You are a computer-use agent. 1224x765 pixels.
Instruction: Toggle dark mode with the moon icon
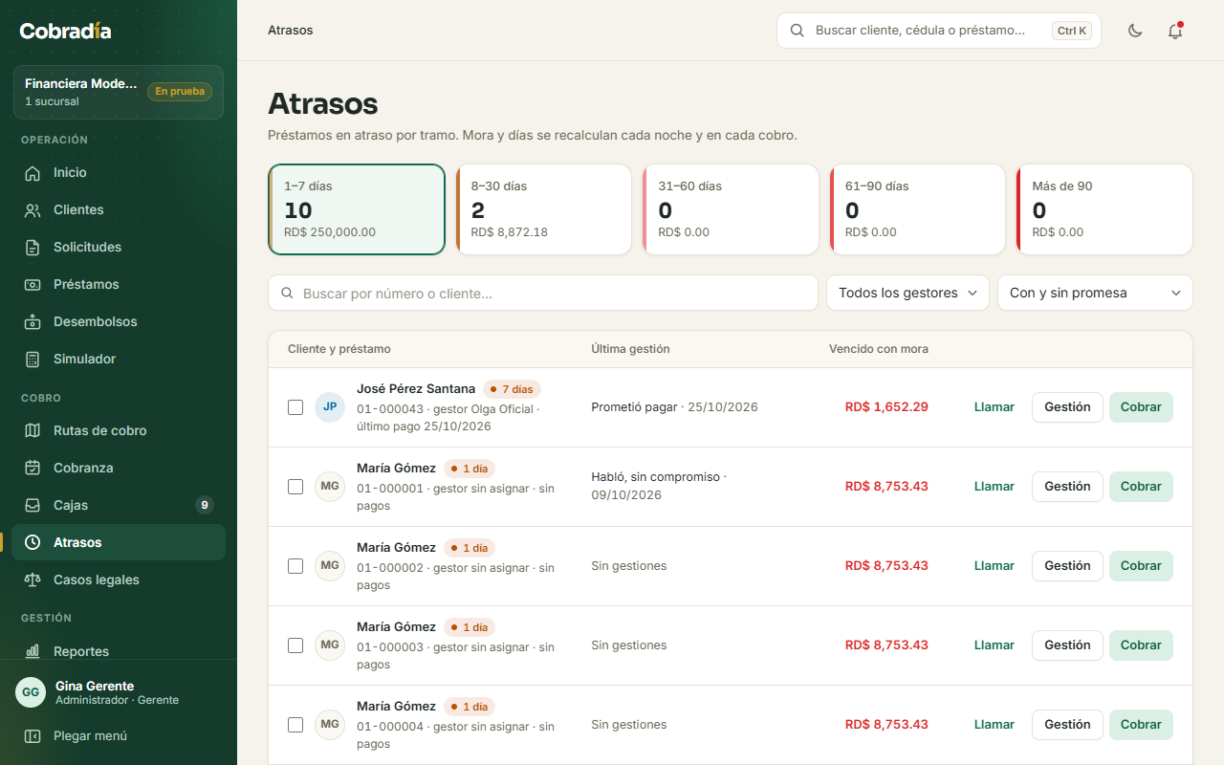tap(1135, 31)
